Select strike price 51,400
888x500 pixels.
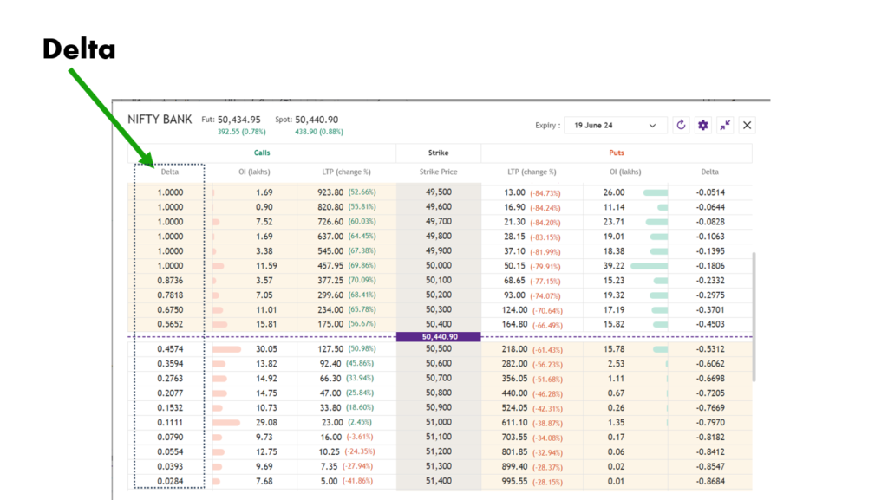(x=438, y=481)
